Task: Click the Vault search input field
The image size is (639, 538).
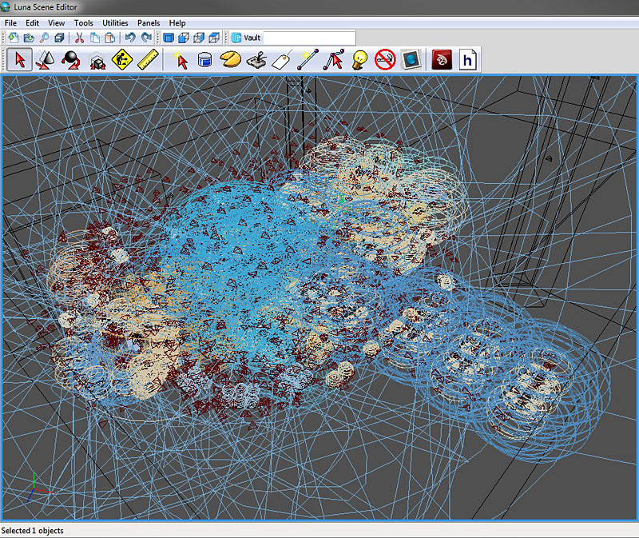Action: point(309,38)
